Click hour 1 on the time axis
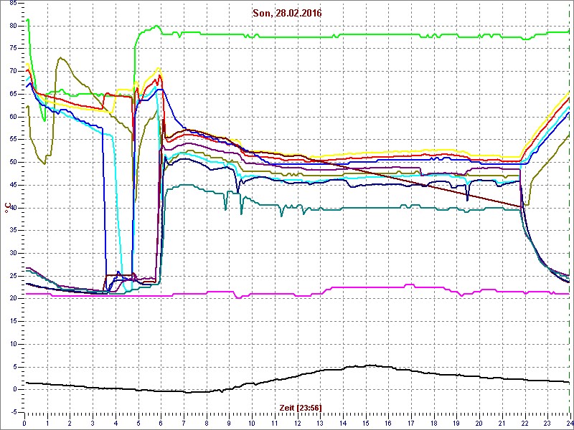The height and width of the screenshot is (430, 574). coord(47,423)
